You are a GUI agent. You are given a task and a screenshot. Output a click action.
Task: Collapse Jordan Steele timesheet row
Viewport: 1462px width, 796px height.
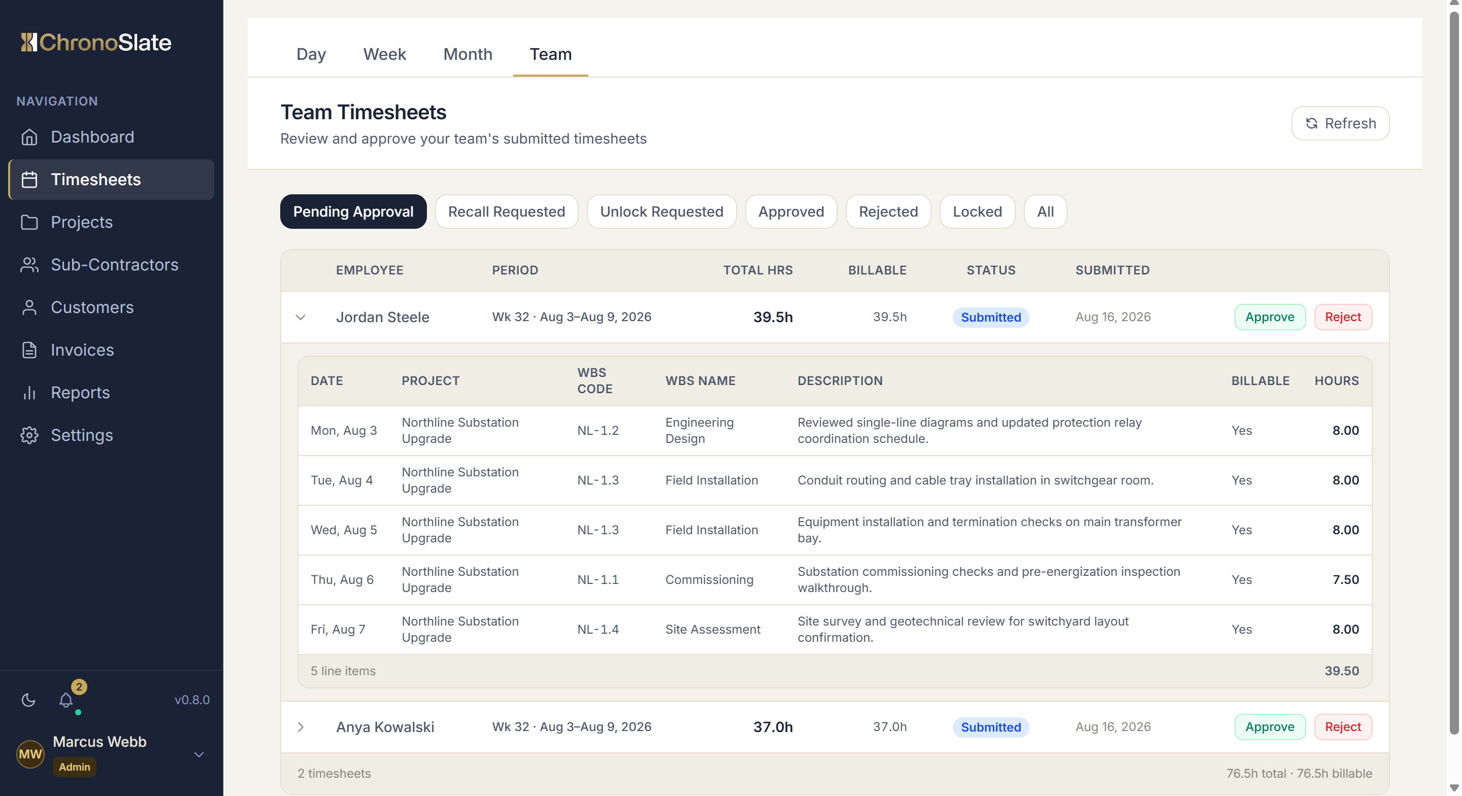pyautogui.click(x=301, y=317)
